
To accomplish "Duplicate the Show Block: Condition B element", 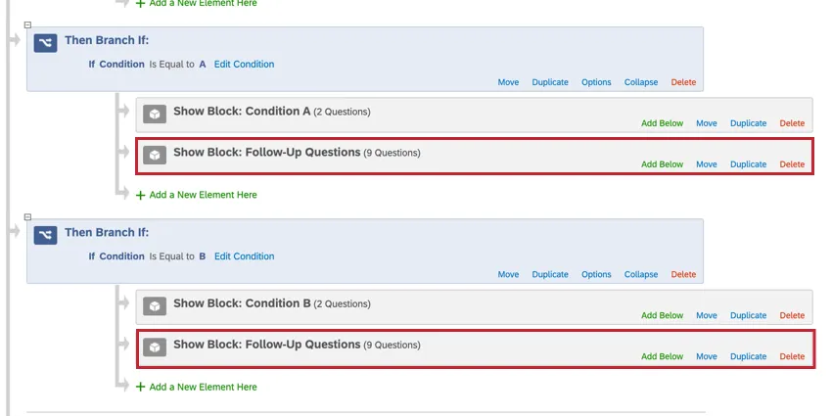I will [748, 315].
